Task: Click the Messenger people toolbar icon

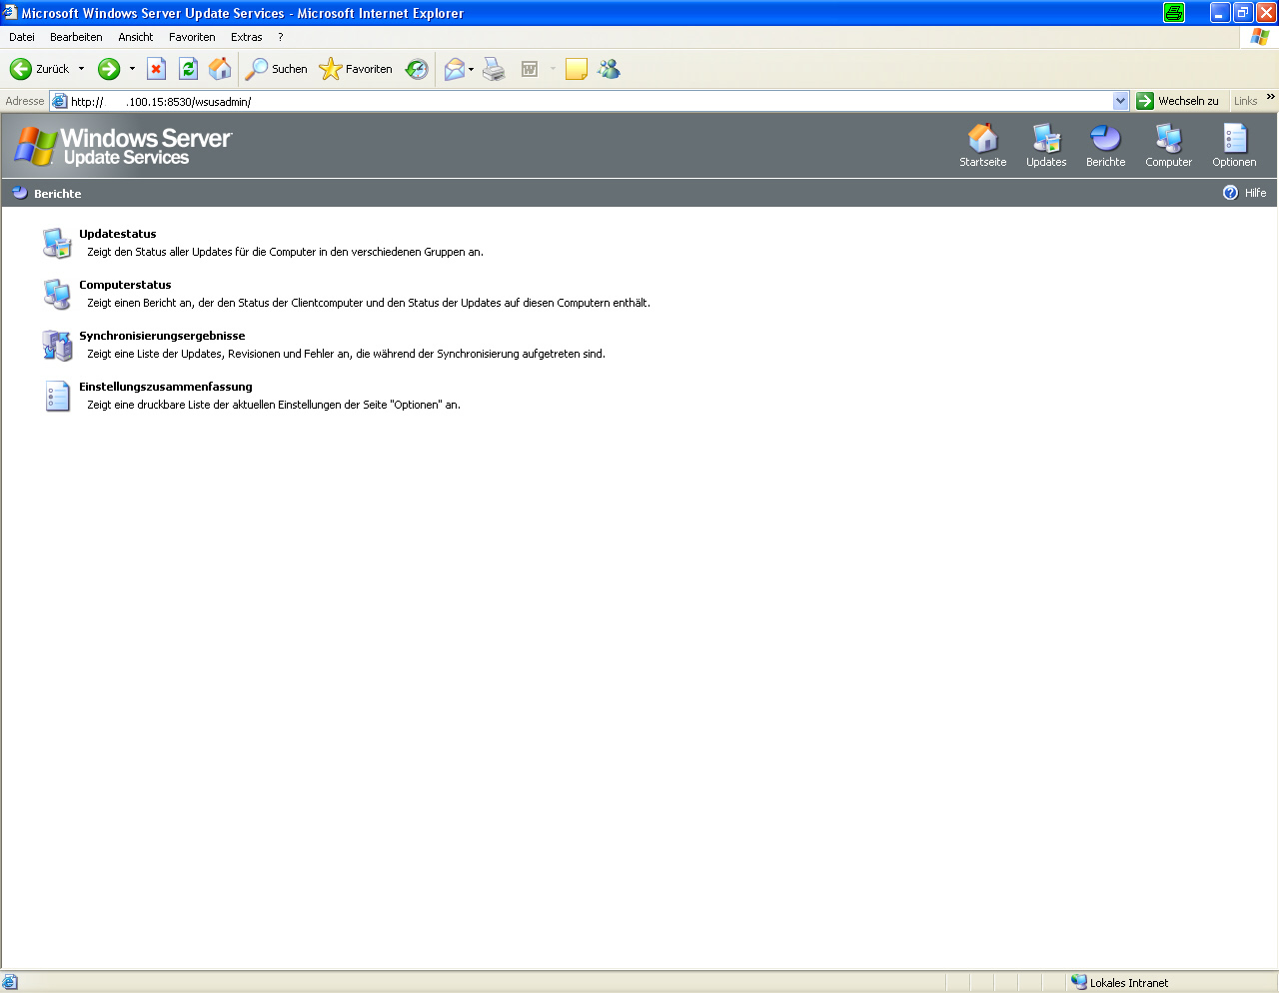Action: (609, 69)
